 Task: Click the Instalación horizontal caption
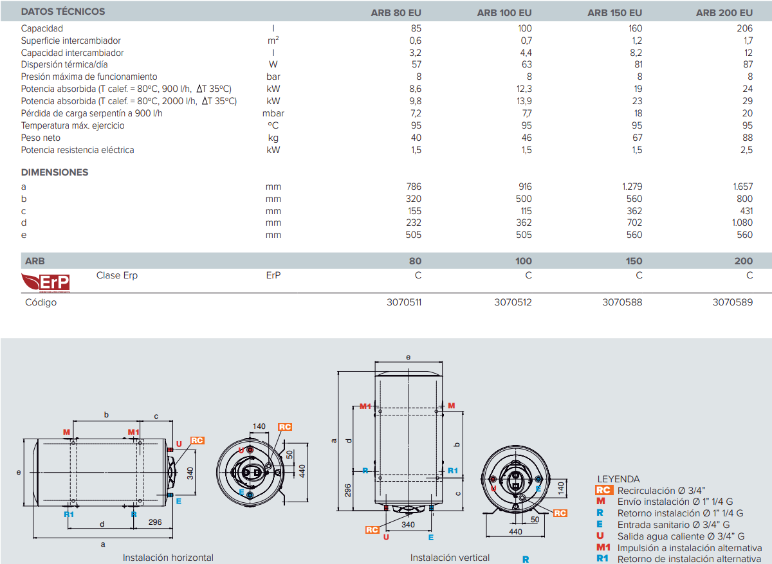point(168,558)
